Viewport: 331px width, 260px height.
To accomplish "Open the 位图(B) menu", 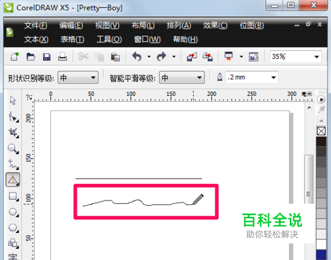I will (252, 26).
